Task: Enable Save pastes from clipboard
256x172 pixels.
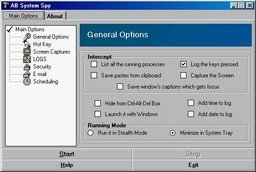Action: coord(94,76)
